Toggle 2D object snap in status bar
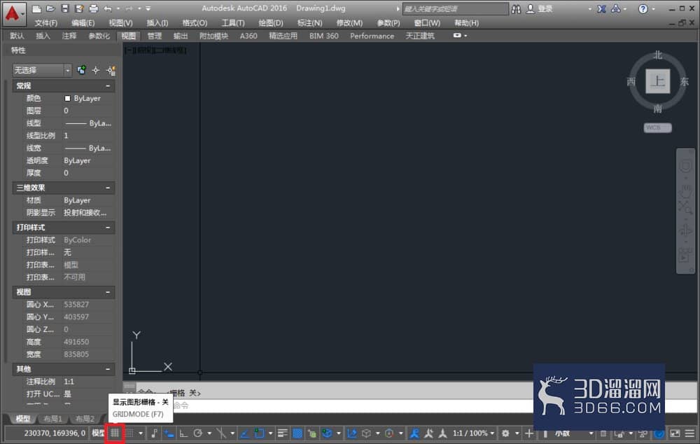The height and width of the screenshot is (444, 700). click(259, 433)
